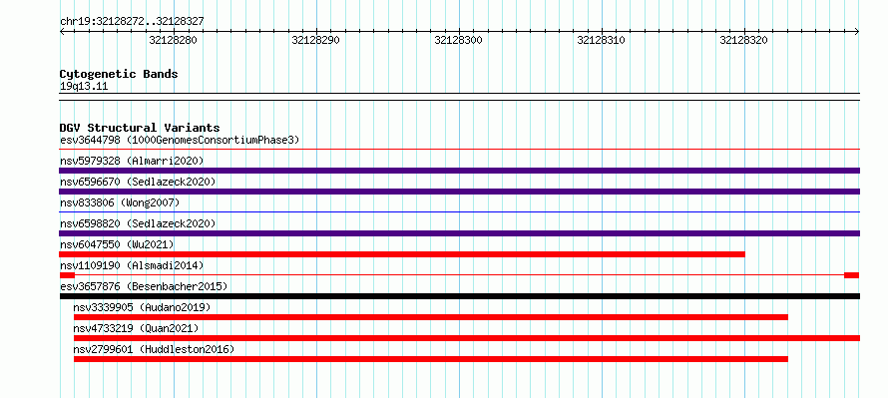The image size is (888, 398).
Task: Click the DGV Structural Variants track title
Action: point(140,128)
